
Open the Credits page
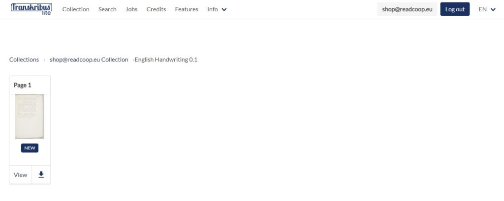point(156,9)
